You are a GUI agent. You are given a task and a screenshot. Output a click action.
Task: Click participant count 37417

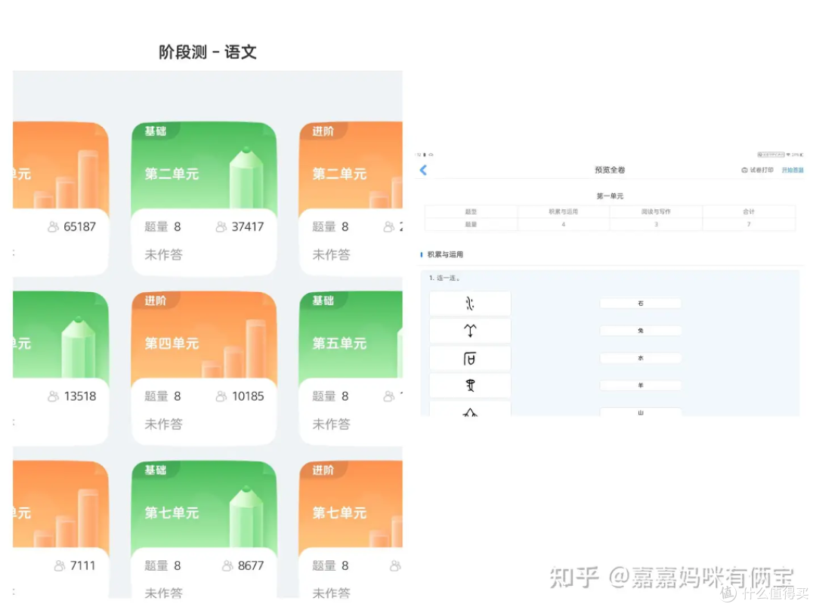coord(248,226)
